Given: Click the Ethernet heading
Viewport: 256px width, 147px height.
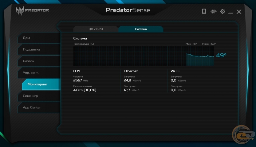Looking at the screenshot, I should pos(131,71).
